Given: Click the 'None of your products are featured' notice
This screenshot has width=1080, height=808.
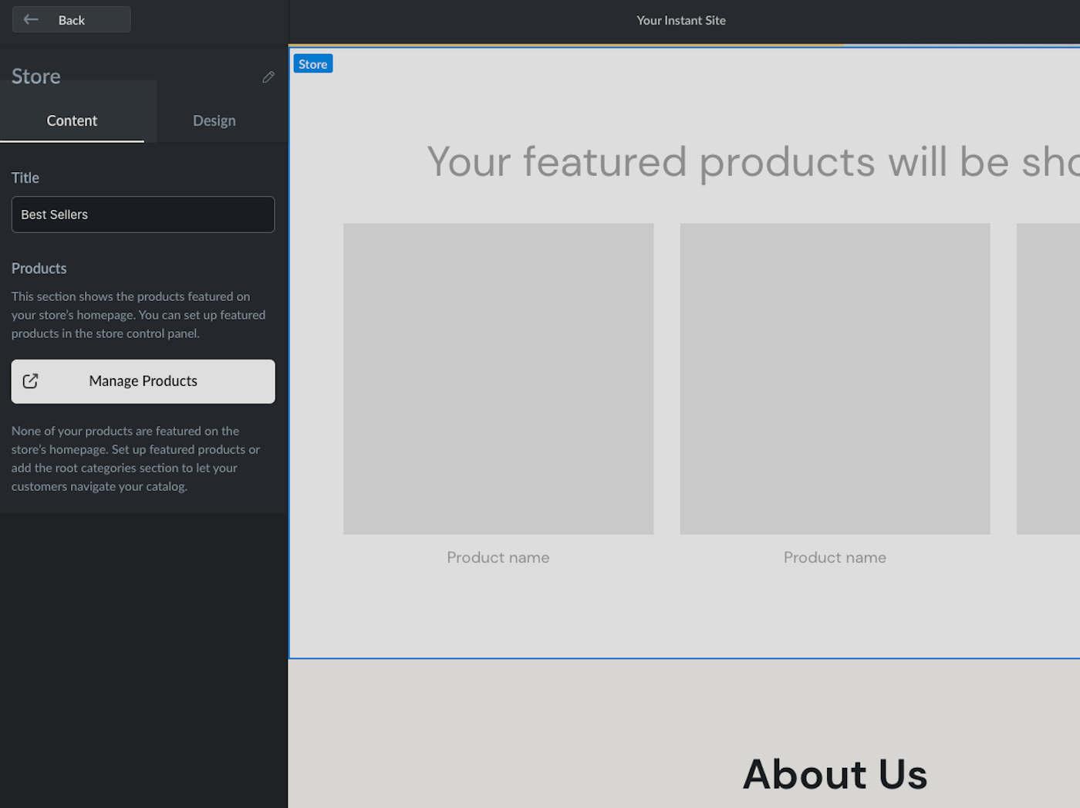Looking at the screenshot, I should tap(137, 458).
